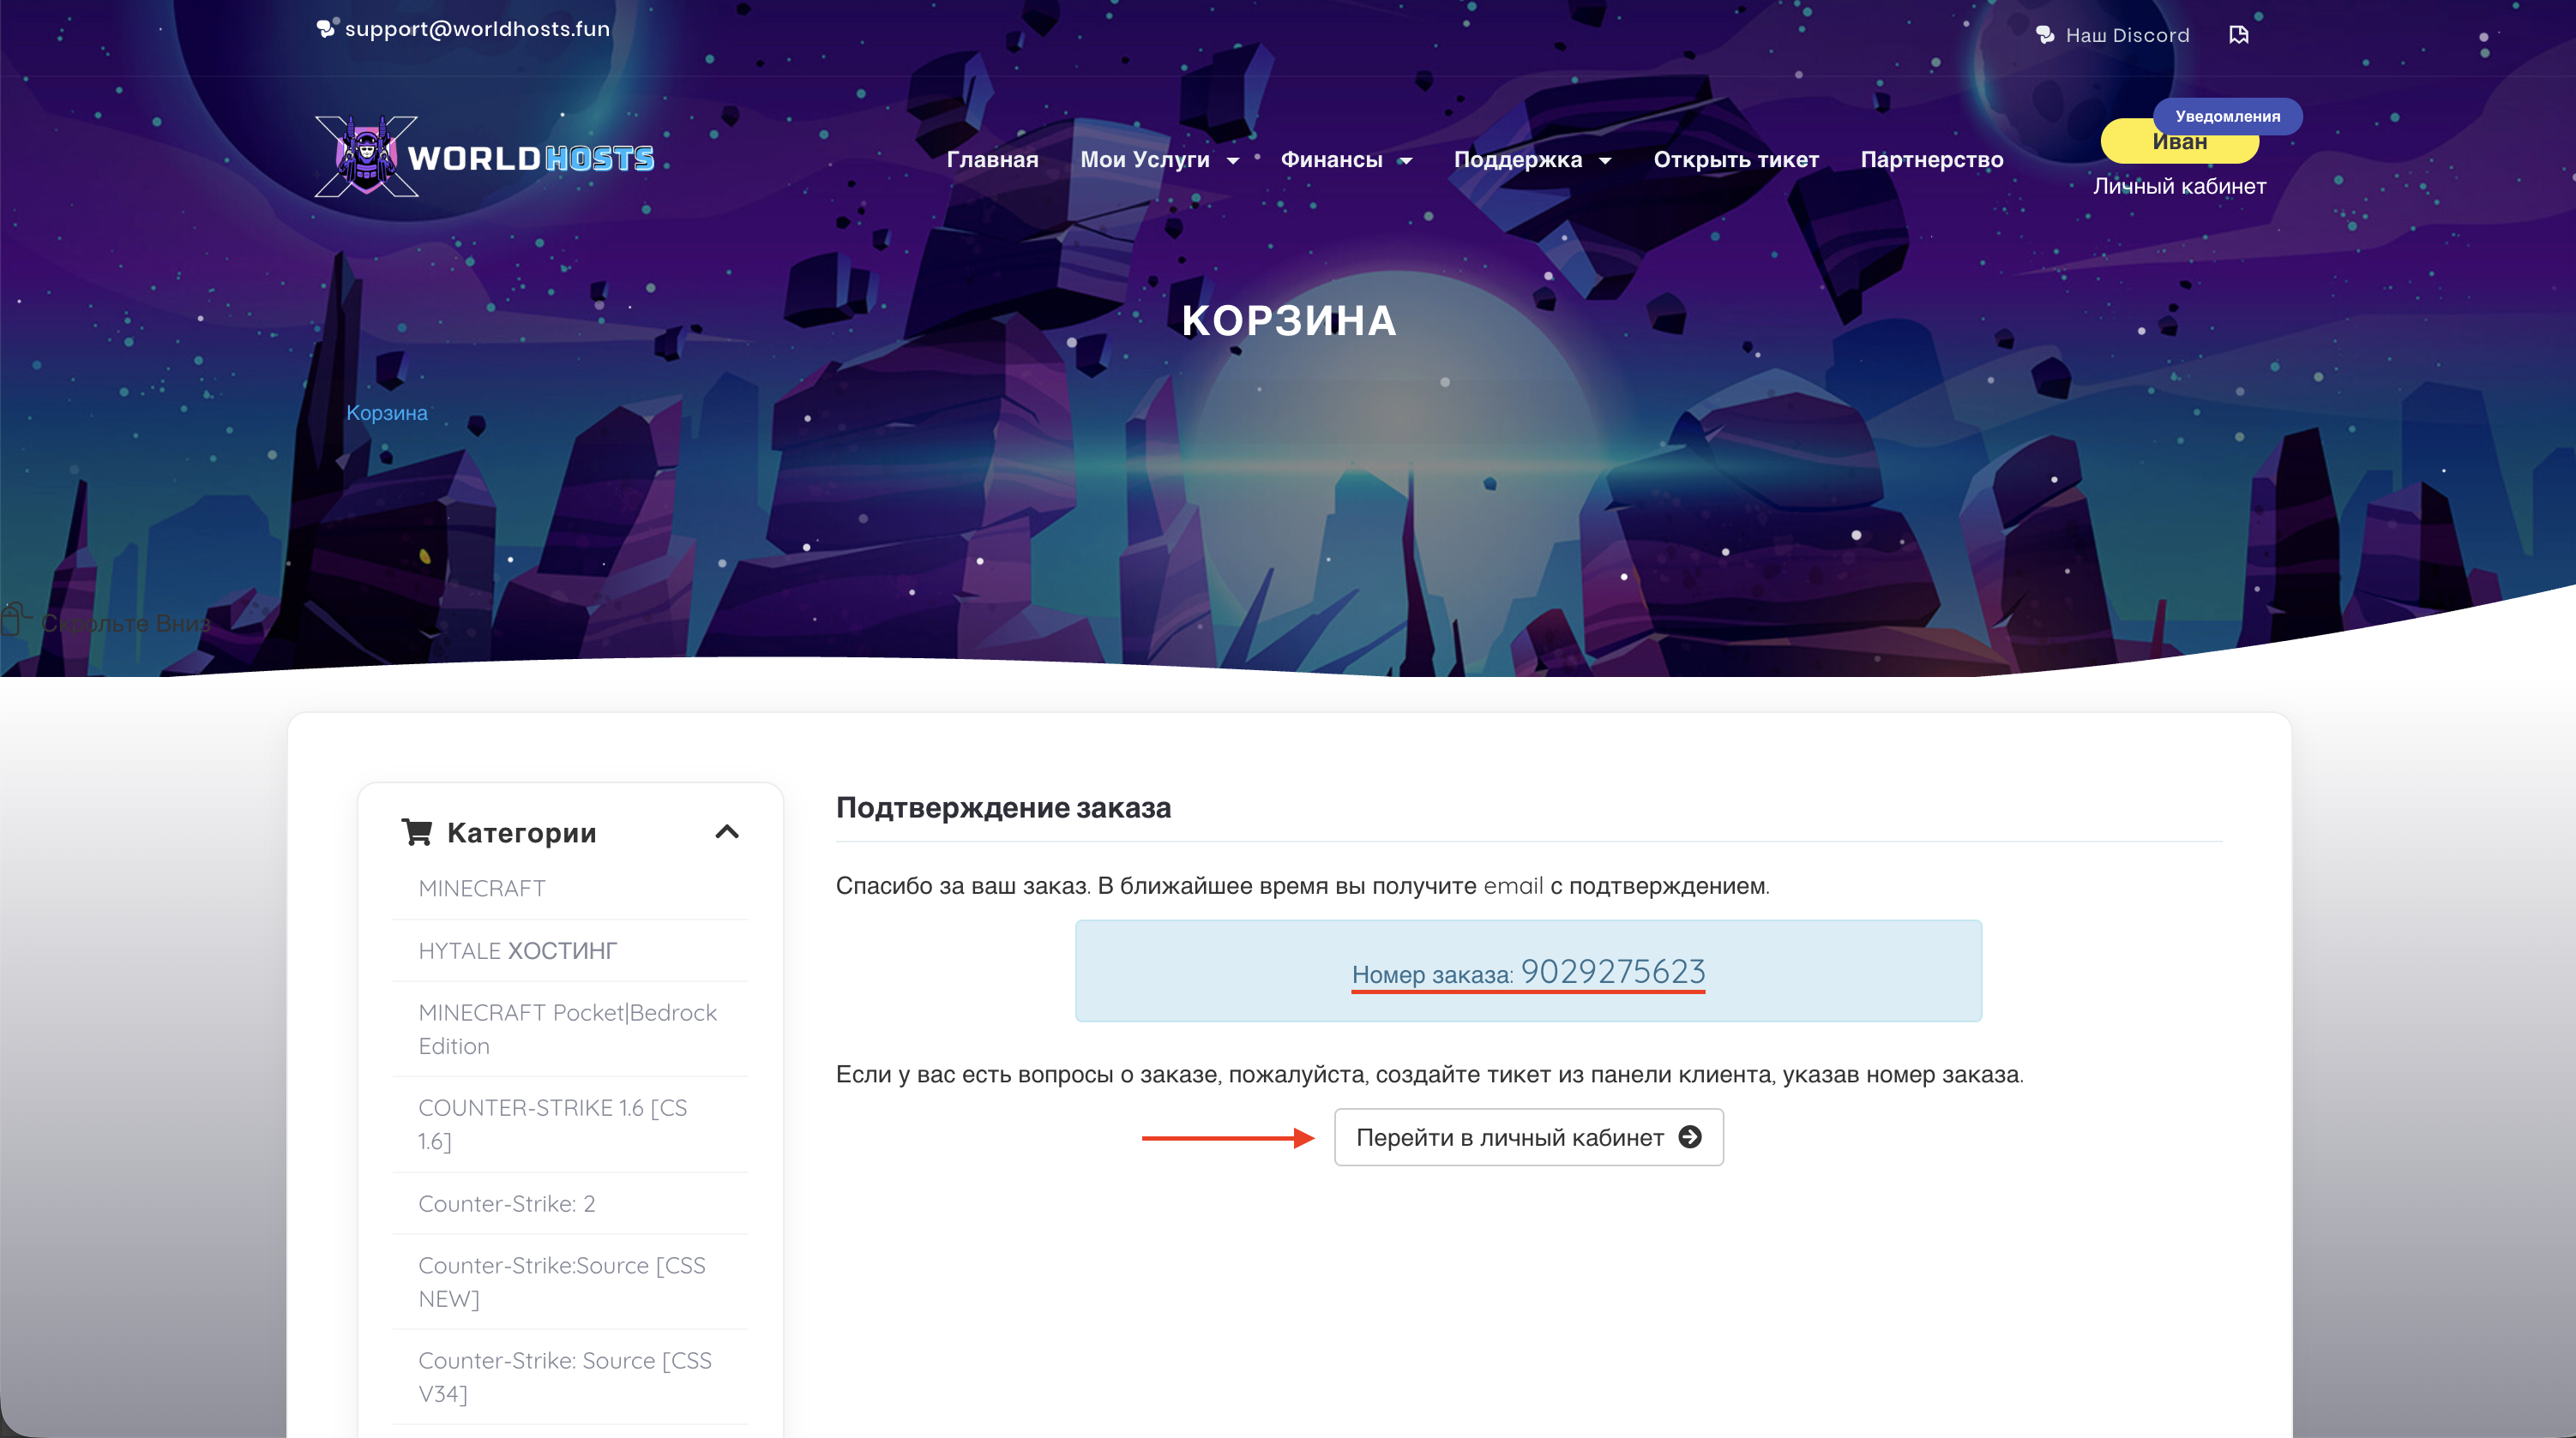Click the support email chat icon
Screen dimensions: 2576x1438
point(326,28)
